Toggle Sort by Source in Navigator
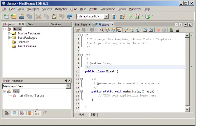 tap(45, 113)
